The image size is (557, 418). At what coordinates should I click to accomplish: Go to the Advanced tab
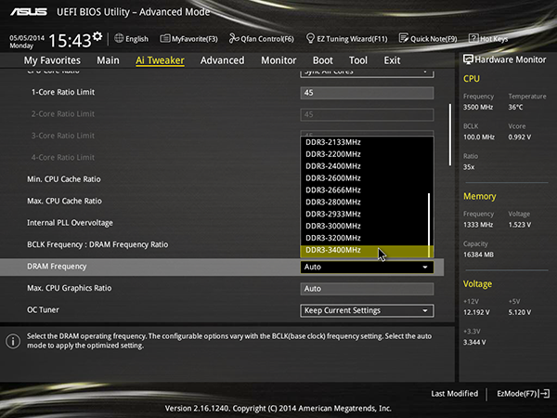[x=223, y=60]
